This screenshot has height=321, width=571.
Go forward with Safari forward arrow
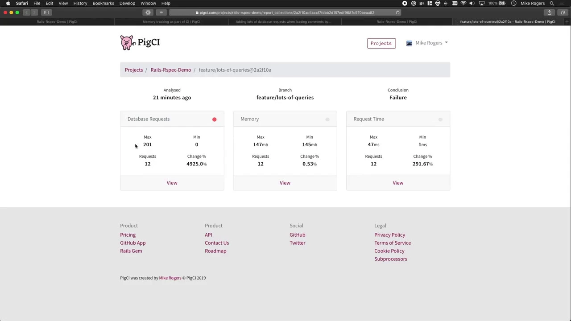coord(34,12)
